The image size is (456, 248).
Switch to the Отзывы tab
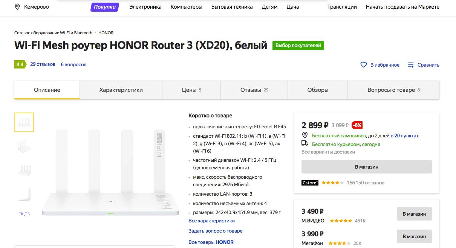pos(254,90)
